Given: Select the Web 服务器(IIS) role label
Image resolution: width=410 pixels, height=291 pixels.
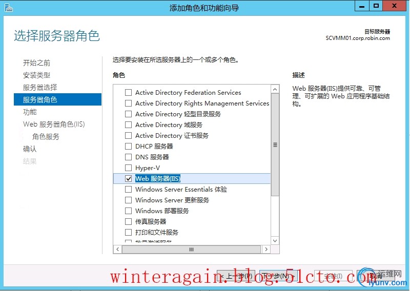Looking at the screenshot, I should coord(158,179).
